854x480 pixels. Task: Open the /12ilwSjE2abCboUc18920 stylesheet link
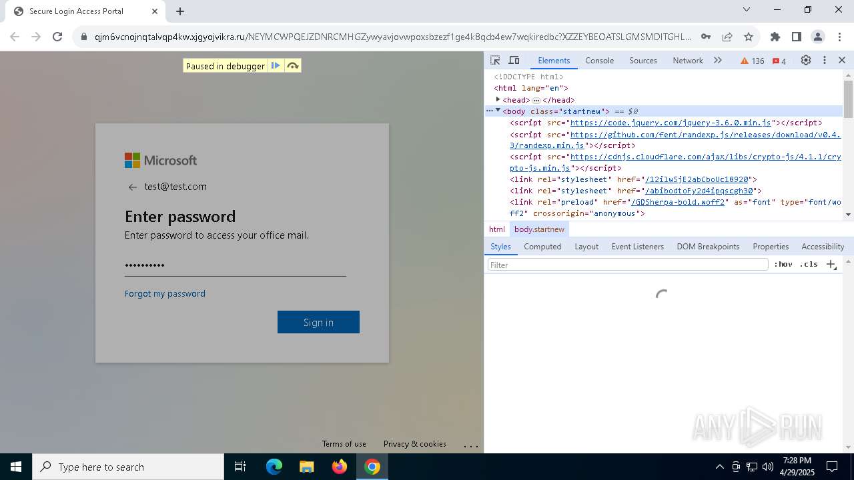(698, 179)
